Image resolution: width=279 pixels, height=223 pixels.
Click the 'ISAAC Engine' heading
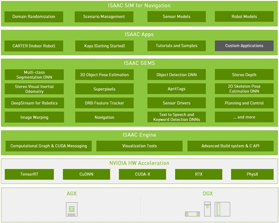139,135
